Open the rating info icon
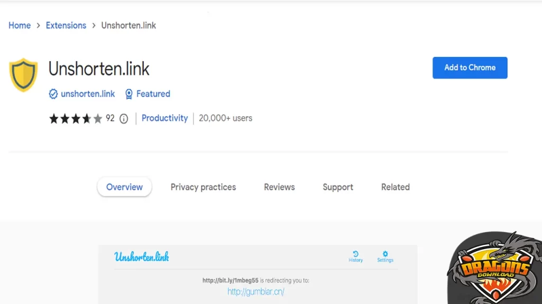542x304 pixels. pyautogui.click(x=123, y=118)
